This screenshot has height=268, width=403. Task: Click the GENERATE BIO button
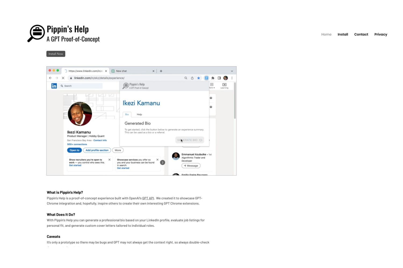pyautogui.click(x=189, y=140)
